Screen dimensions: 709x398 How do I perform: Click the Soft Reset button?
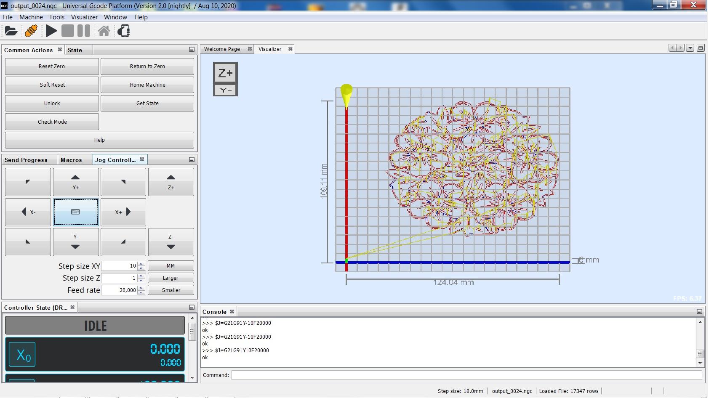52,85
